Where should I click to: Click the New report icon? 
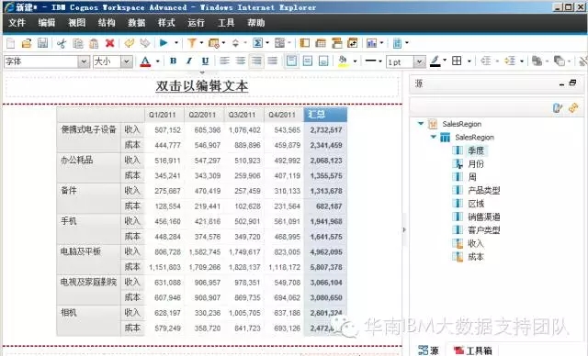click(10, 43)
